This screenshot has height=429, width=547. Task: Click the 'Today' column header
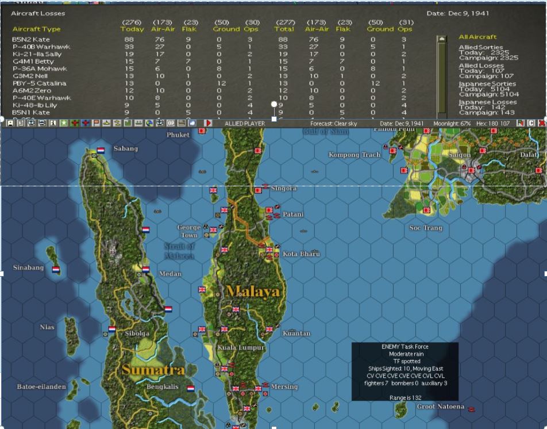pos(132,29)
